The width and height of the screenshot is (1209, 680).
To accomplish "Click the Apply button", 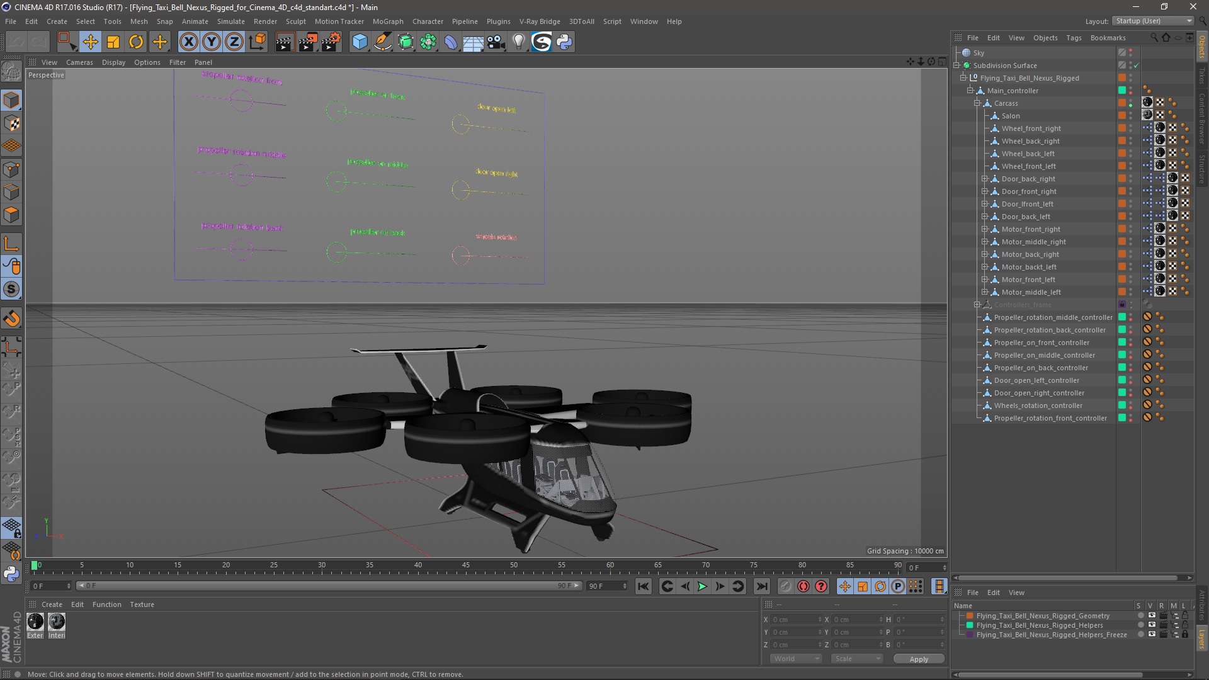I will click(919, 659).
